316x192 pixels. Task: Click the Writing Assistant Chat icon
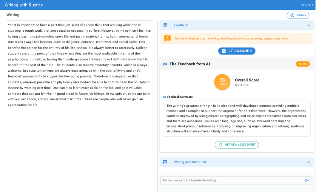165,162
